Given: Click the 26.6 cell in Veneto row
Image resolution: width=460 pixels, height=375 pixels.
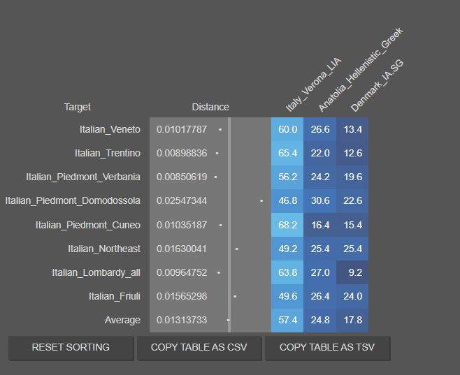Looking at the screenshot, I should click(320, 129).
